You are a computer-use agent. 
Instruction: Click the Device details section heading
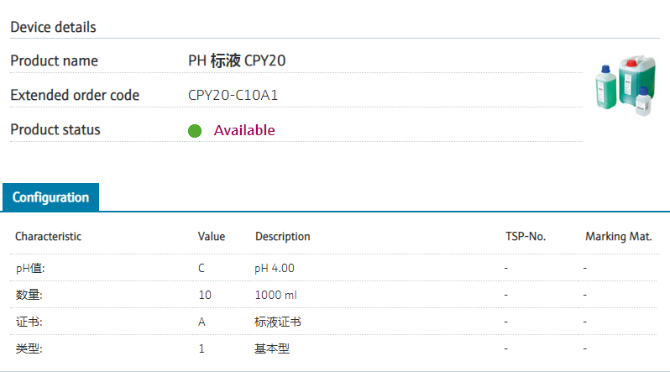tap(53, 27)
